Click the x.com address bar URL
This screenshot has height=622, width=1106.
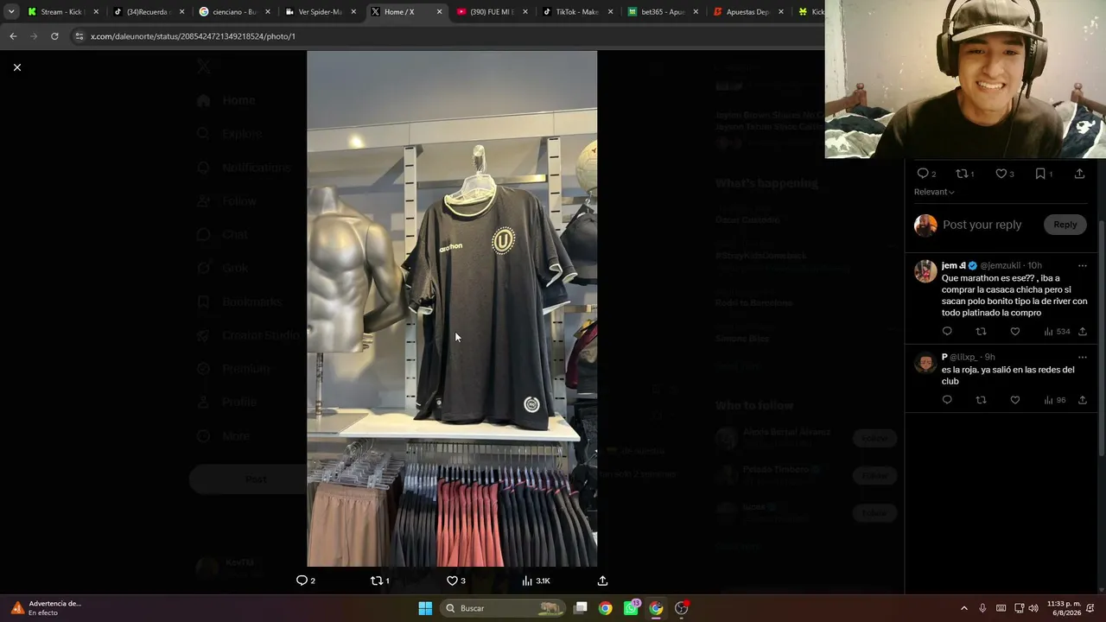(x=193, y=36)
